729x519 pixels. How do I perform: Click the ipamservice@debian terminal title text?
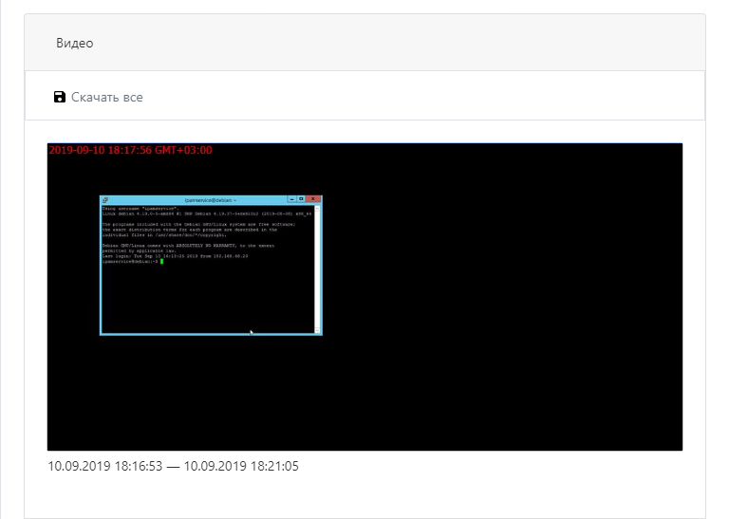(x=210, y=200)
